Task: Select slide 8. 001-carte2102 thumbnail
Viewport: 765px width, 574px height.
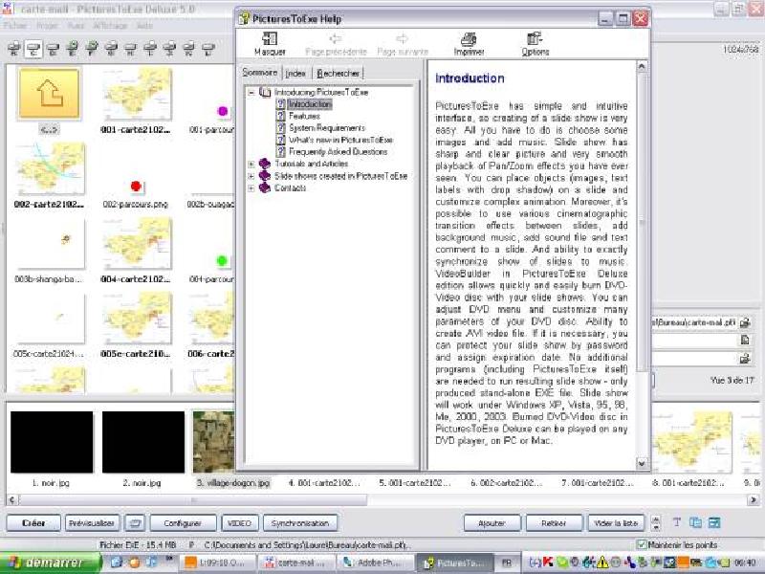Action: [x=692, y=442]
